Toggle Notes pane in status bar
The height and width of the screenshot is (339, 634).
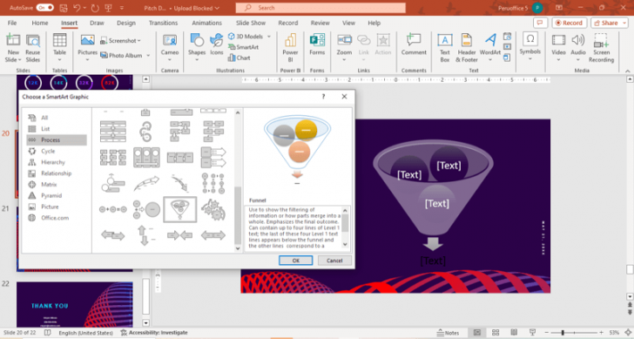(x=448, y=333)
